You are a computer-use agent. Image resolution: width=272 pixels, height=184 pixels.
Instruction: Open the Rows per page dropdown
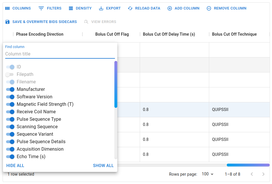pos(207,174)
